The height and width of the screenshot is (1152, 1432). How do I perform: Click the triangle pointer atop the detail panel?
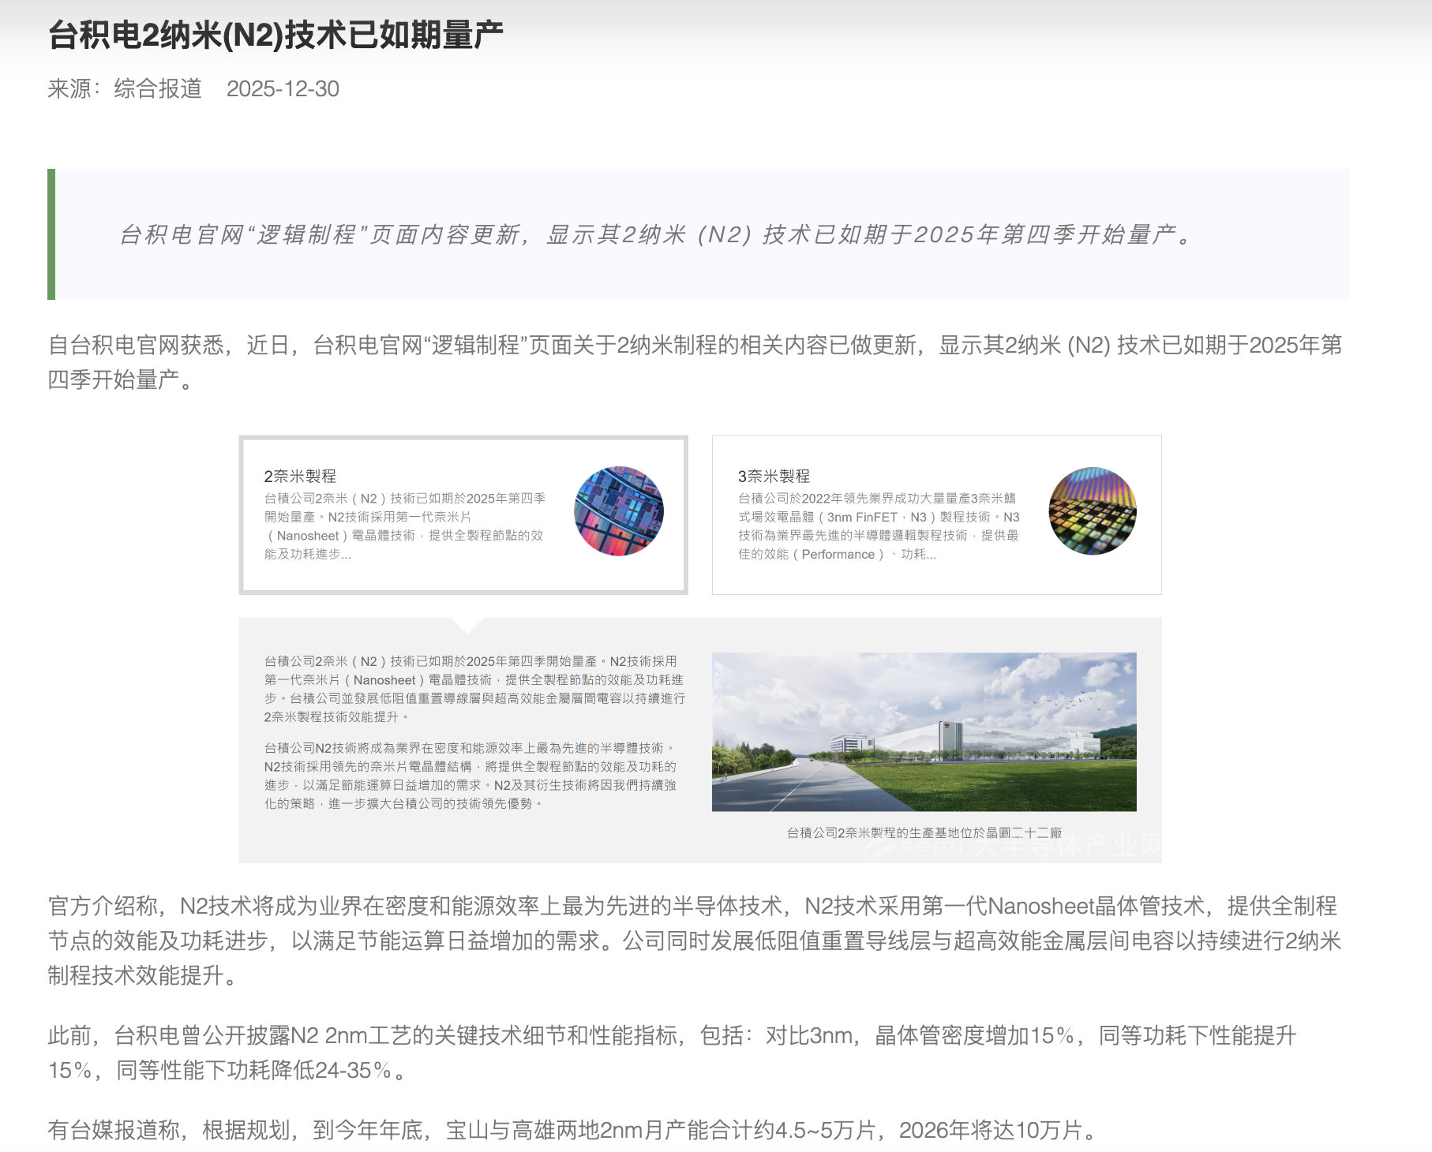(x=467, y=625)
